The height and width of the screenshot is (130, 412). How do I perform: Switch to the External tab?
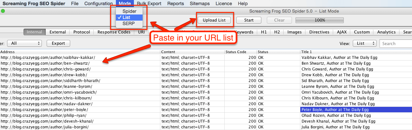tap(58, 32)
